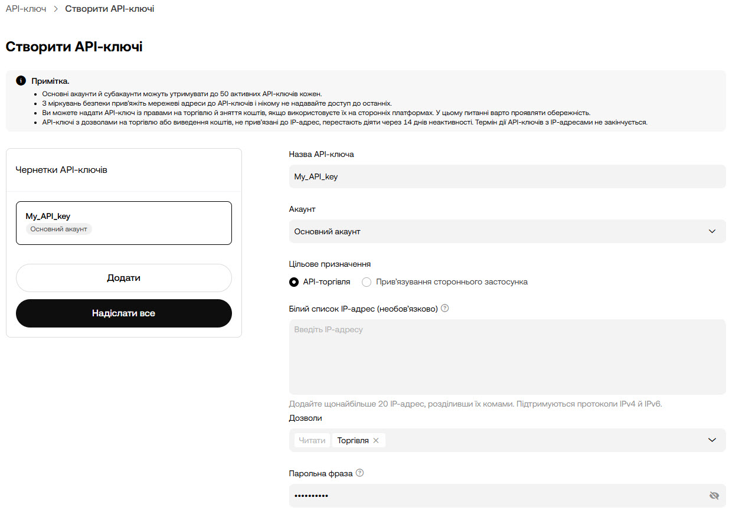The width and height of the screenshot is (739, 514).
Task: Click the Додати button
Action: click(124, 278)
